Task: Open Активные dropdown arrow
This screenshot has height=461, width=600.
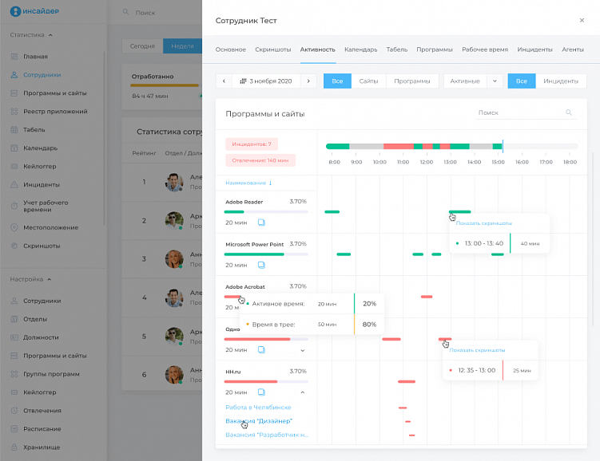Action: coord(495,81)
